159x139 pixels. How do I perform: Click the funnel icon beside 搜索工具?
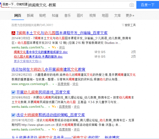[x=123, y=25]
